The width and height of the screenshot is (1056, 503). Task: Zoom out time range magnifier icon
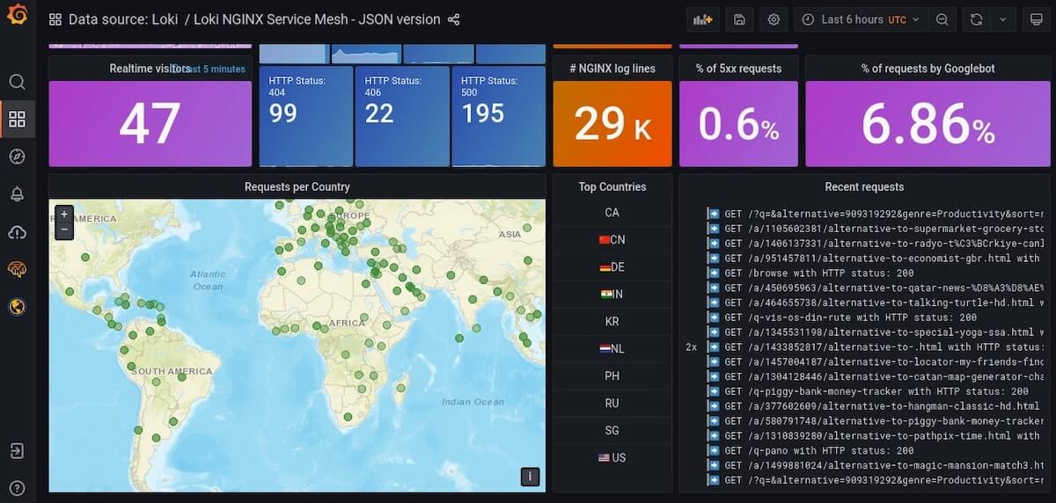pos(942,19)
